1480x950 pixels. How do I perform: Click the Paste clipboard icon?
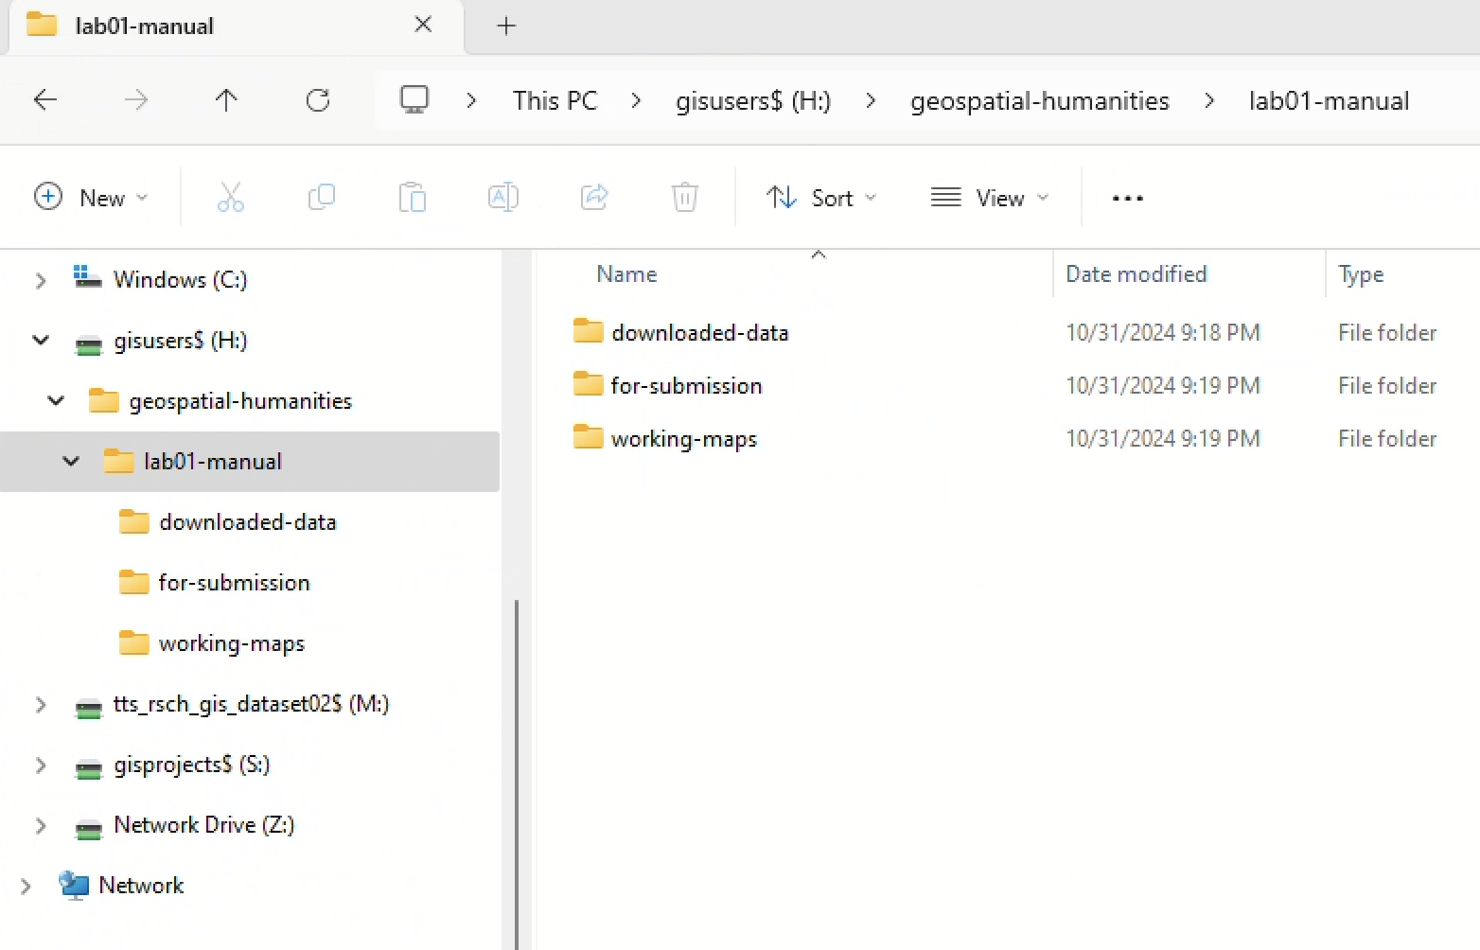tap(413, 197)
